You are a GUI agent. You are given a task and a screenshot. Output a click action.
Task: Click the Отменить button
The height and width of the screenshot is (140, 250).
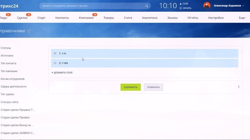pyautogui.click(x=154, y=87)
